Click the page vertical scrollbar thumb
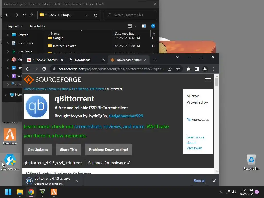Viewport: 264px width, 198px height. click(217, 82)
